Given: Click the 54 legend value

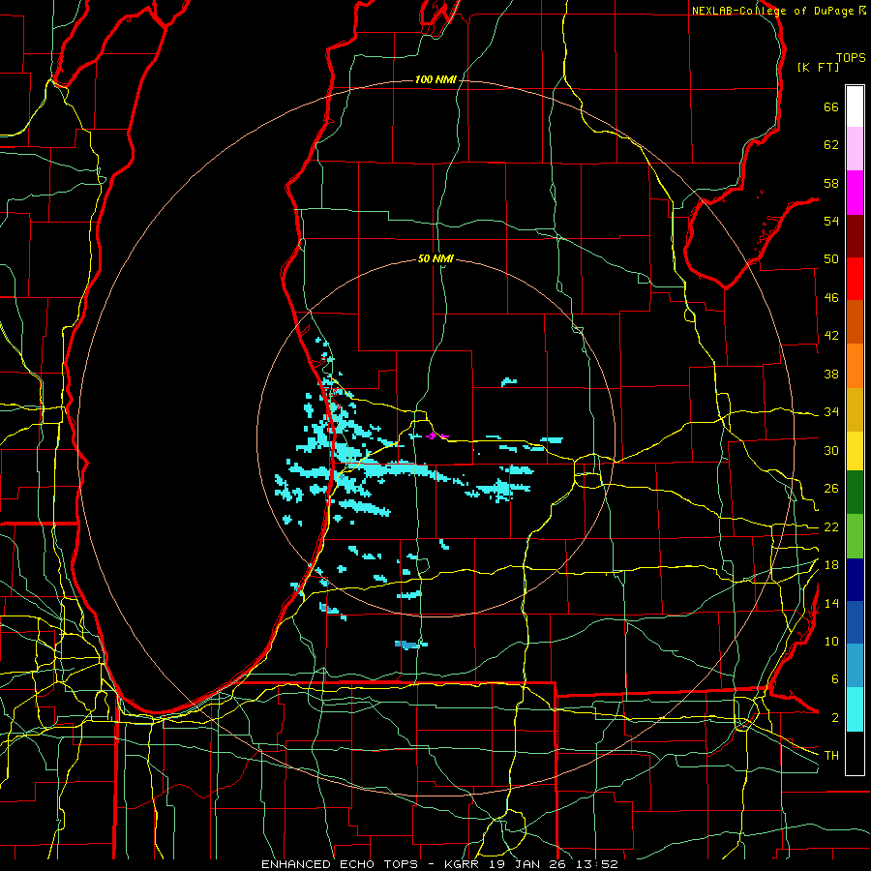Looking at the screenshot, I should point(831,221).
